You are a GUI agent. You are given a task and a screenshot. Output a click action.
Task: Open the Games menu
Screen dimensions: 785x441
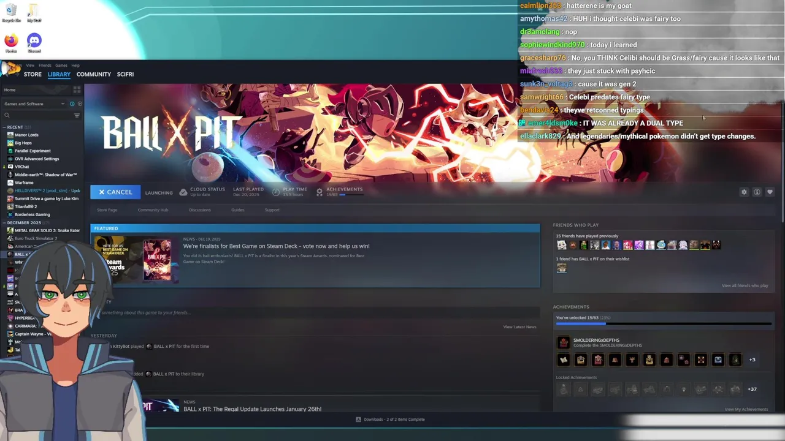click(61, 65)
